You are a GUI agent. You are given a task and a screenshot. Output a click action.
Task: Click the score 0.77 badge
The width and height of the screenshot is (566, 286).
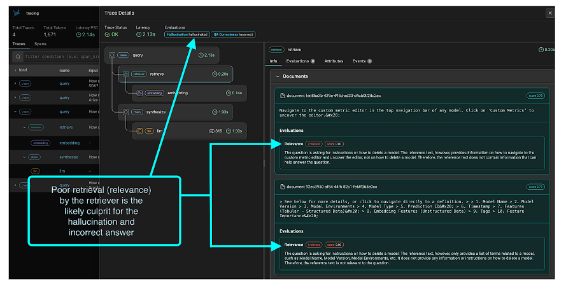click(x=535, y=187)
